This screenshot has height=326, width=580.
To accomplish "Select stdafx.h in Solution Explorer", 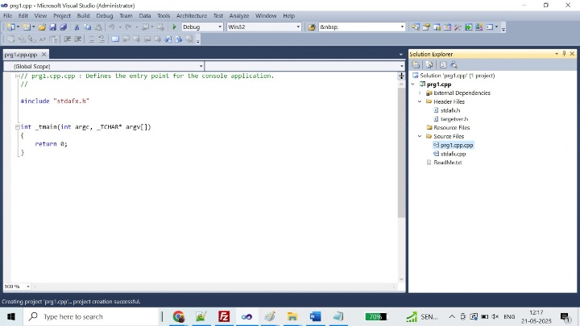I will [450, 110].
